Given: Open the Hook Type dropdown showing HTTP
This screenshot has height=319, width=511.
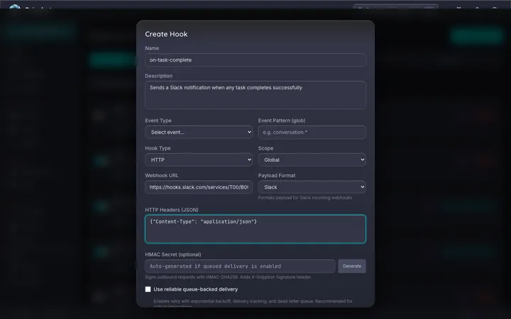Looking at the screenshot, I should [x=199, y=159].
